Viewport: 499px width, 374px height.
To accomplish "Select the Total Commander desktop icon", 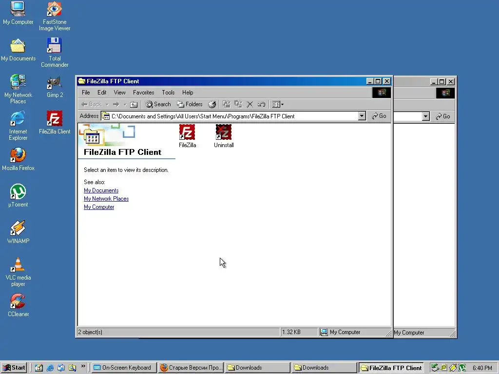I will (55, 53).
